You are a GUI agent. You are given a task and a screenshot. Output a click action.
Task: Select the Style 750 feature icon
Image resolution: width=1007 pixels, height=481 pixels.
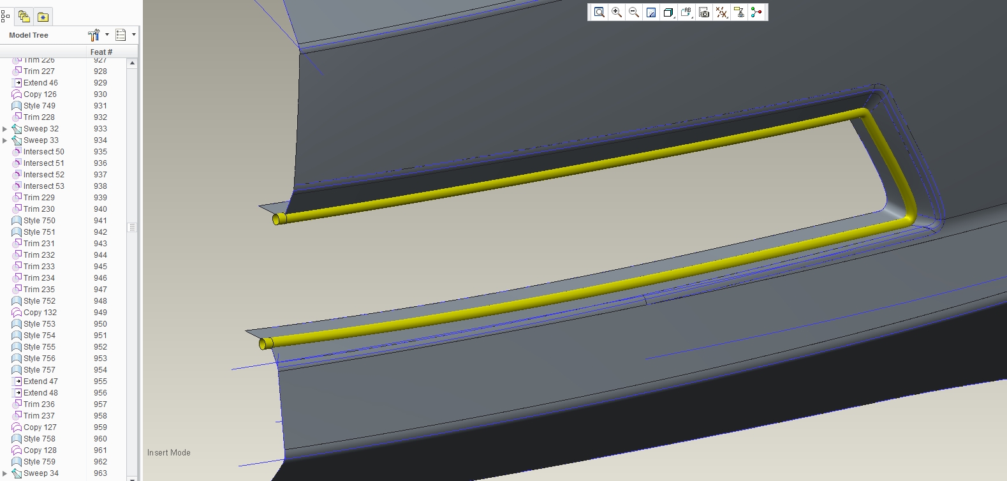point(17,221)
